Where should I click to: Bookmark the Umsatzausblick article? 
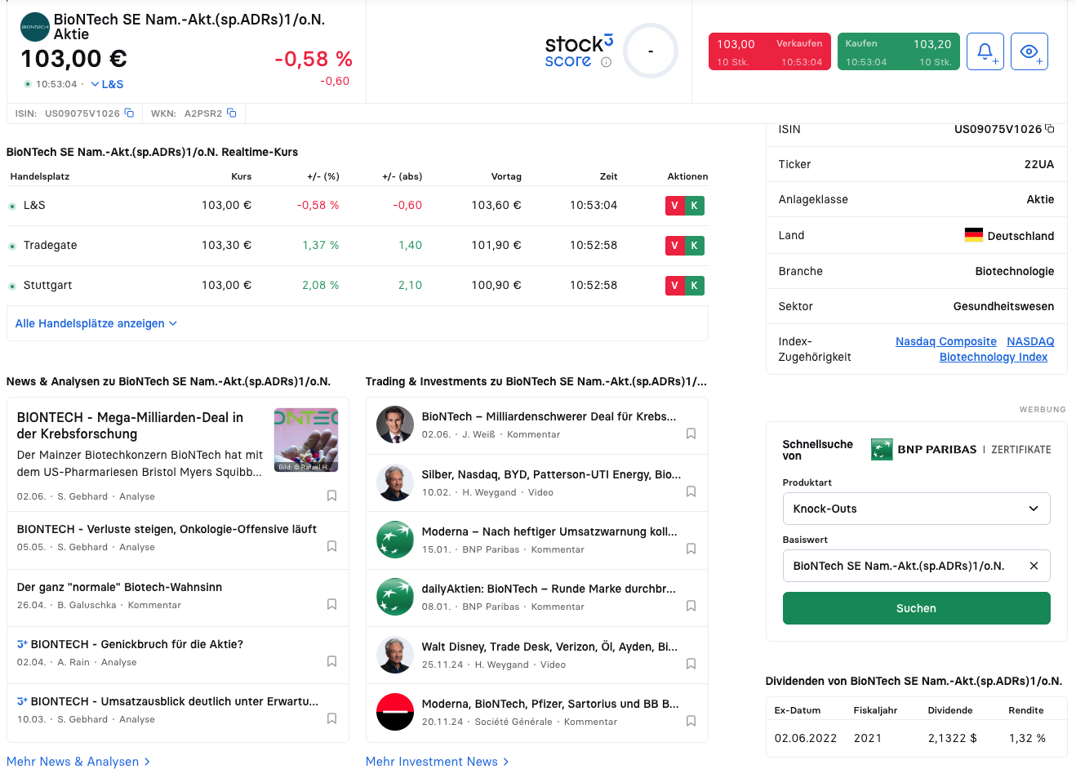(331, 718)
